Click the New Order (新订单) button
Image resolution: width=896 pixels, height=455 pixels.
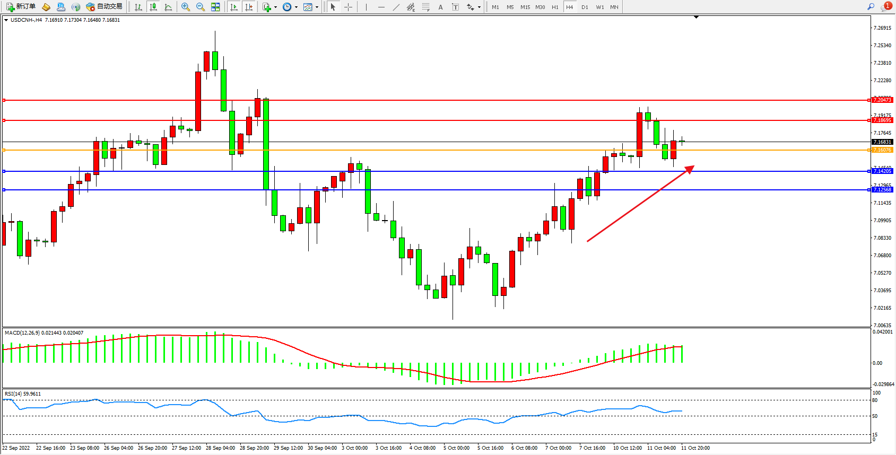(x=21, y=7)
